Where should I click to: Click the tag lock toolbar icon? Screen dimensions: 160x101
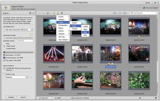click(58, 13)
